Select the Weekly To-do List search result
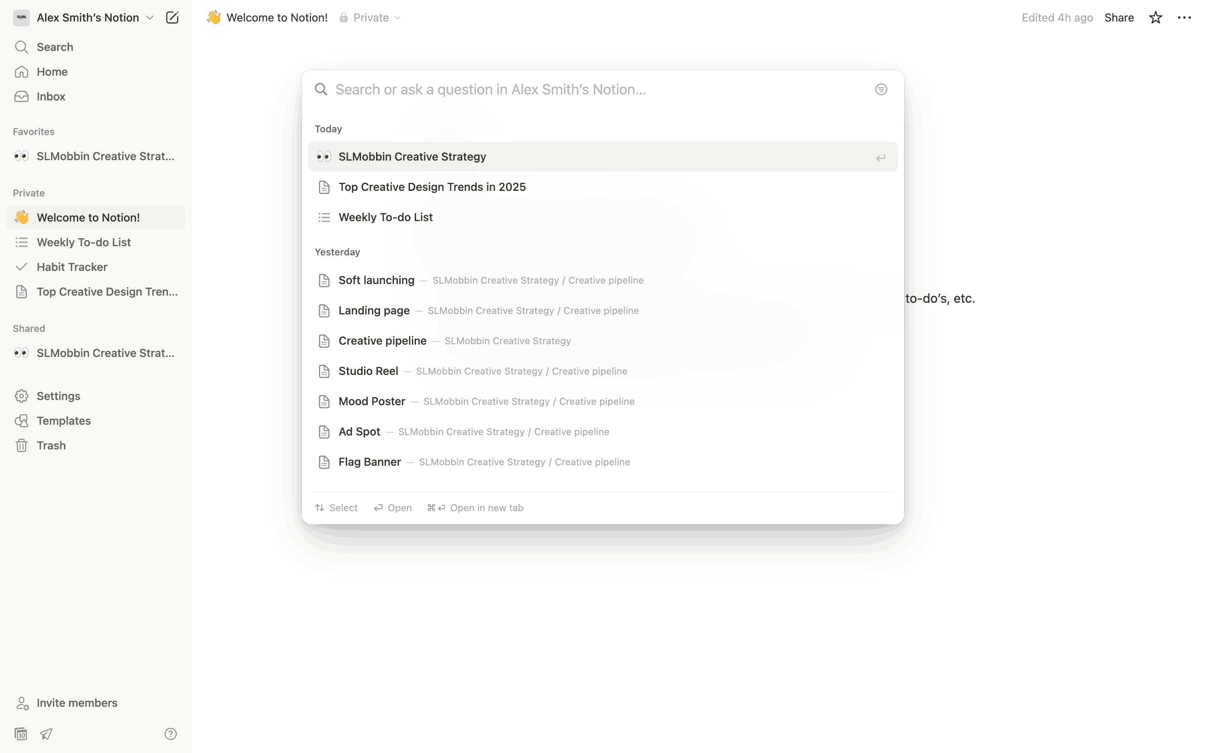Image resolution: width=1206 pixels, height=753 pixels. tap(385, 217)
